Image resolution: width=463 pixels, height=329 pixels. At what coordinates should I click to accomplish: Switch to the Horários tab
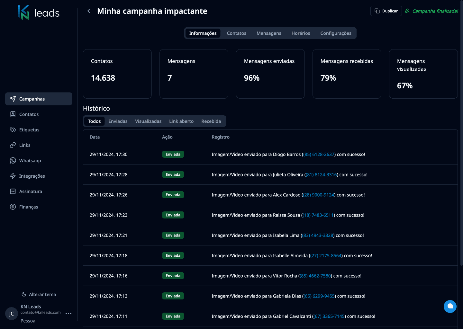(x=301, y=33)
